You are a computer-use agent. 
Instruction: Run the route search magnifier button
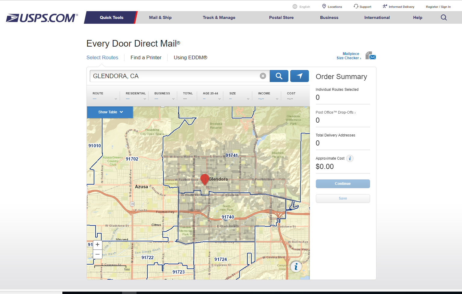point(279,76)
